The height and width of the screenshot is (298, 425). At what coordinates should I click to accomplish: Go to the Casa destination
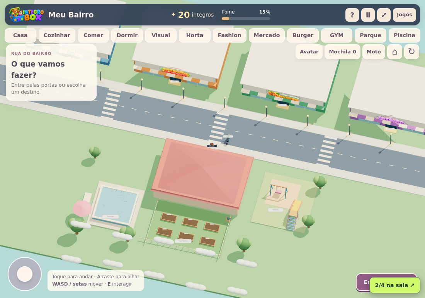pyautogui.click(x=20, y=35)
